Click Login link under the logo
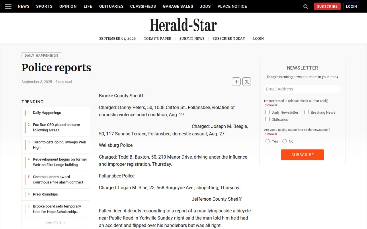This screenshot has width=367, height=229. (258, 38)
